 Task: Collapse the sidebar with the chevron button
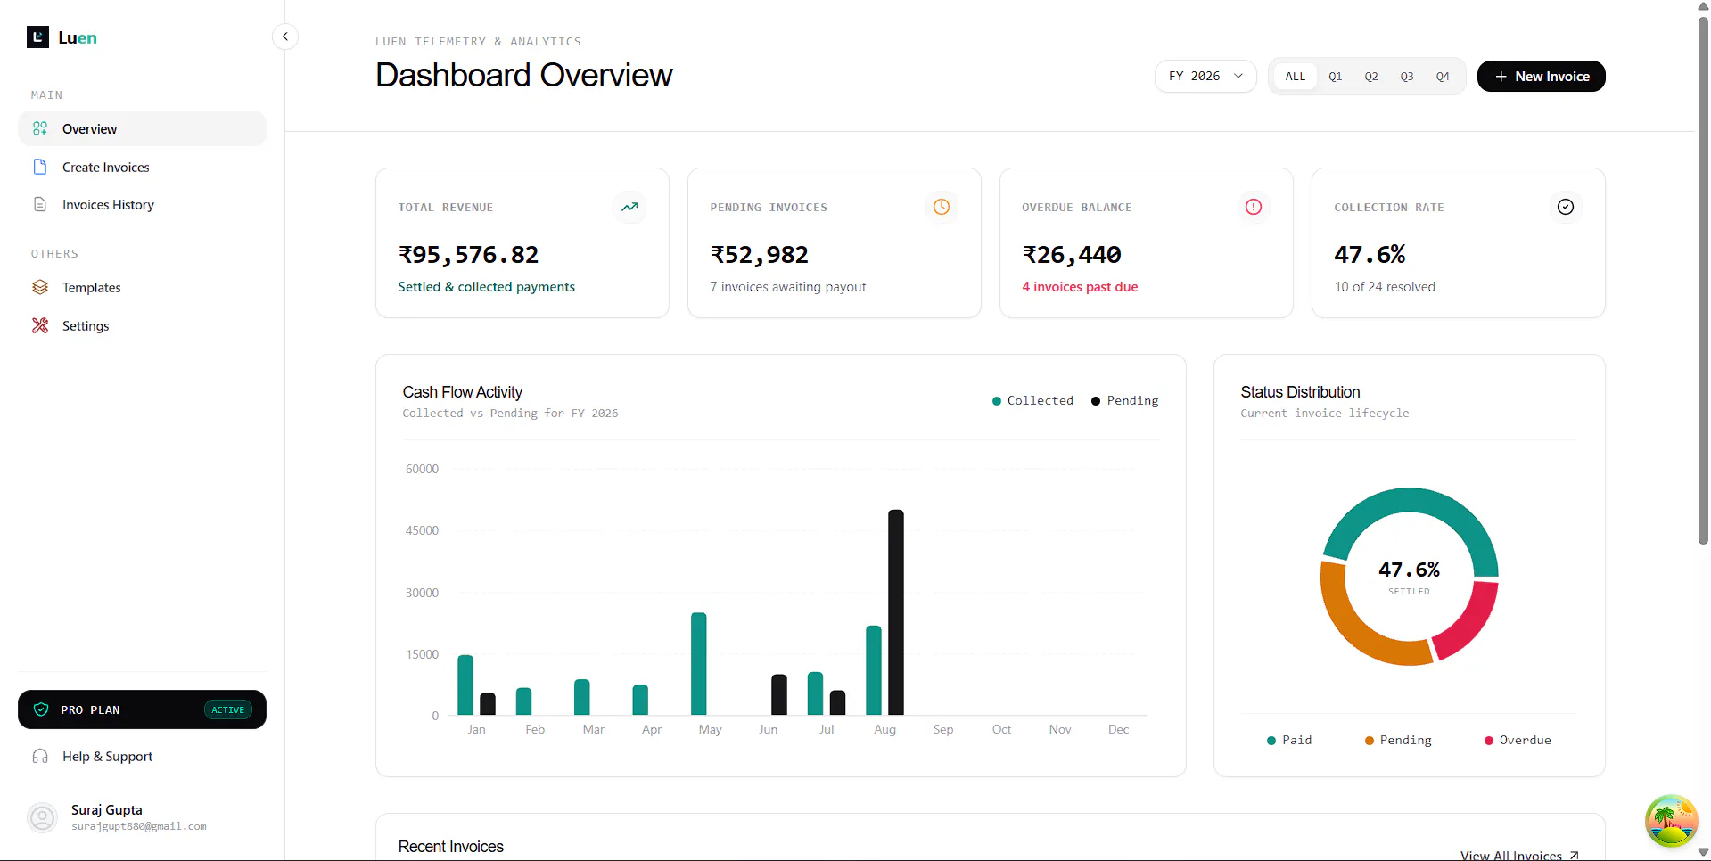tap(284, 37)
